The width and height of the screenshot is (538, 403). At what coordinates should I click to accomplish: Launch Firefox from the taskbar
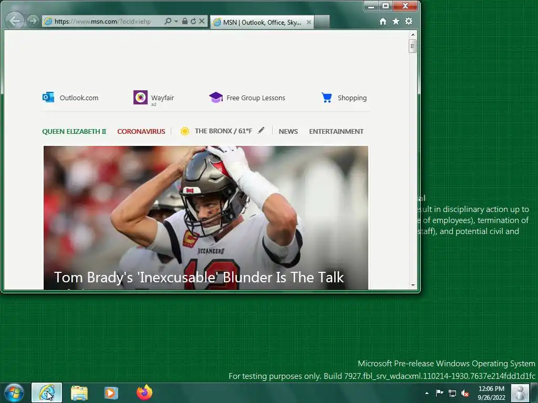[x=144, y=393]
